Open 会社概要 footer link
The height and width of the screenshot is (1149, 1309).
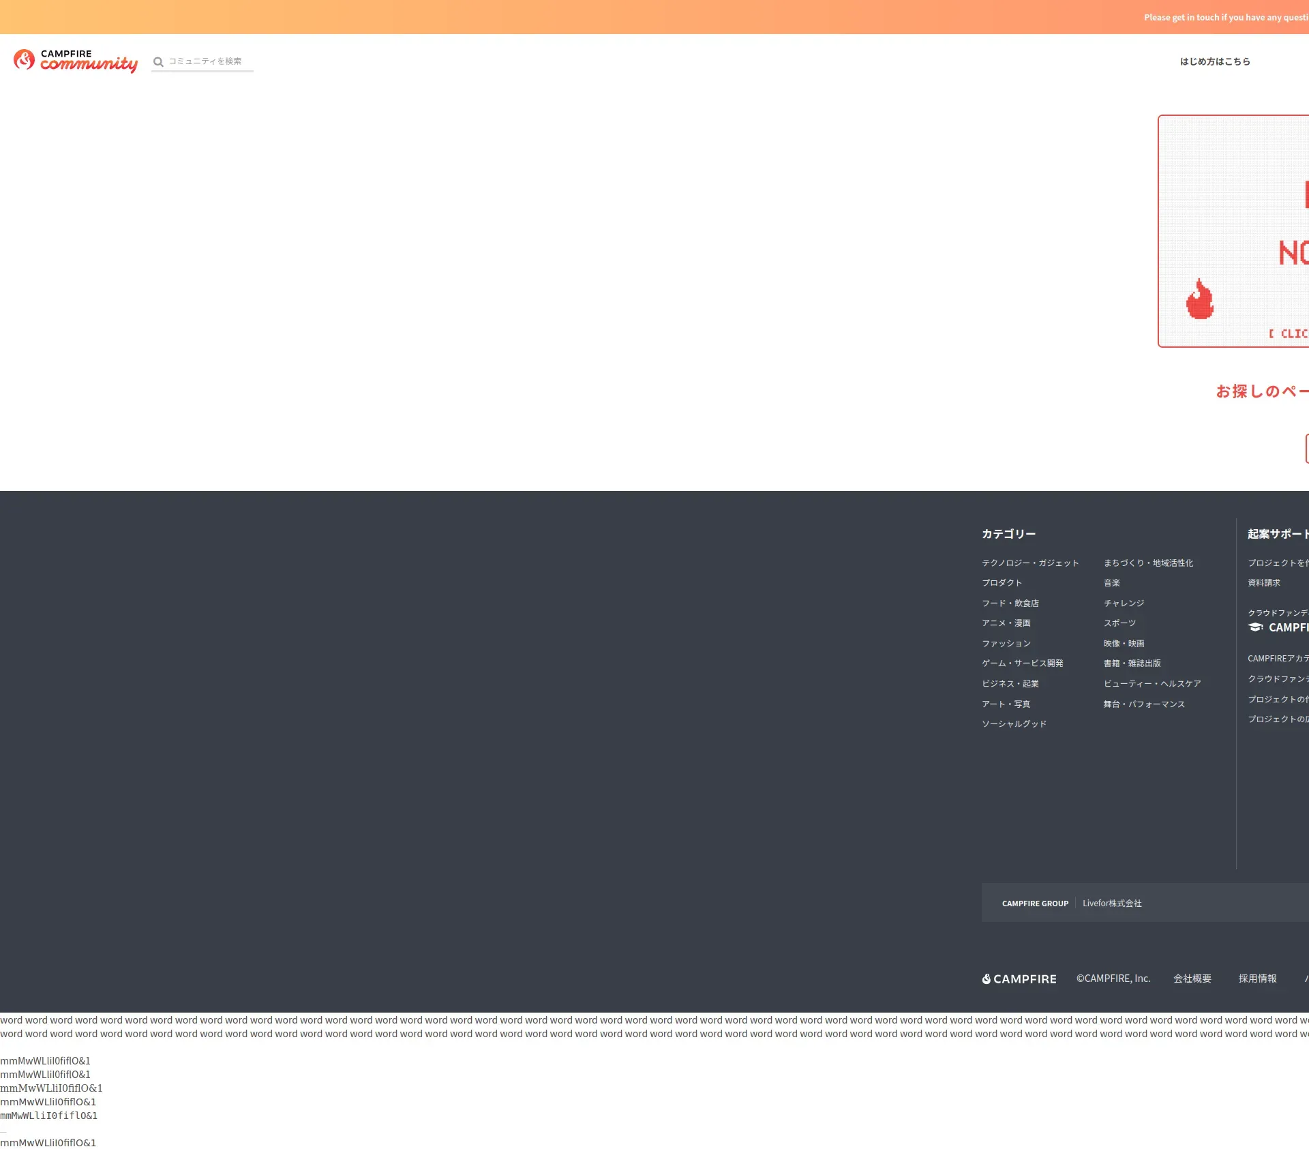[1192, 979]
